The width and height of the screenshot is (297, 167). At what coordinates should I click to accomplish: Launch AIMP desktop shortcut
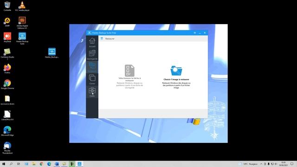coord(7,22)
